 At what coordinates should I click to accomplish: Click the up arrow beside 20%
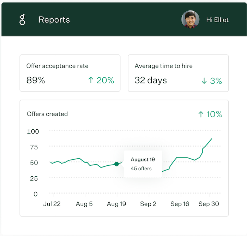[x=91, y=80]
